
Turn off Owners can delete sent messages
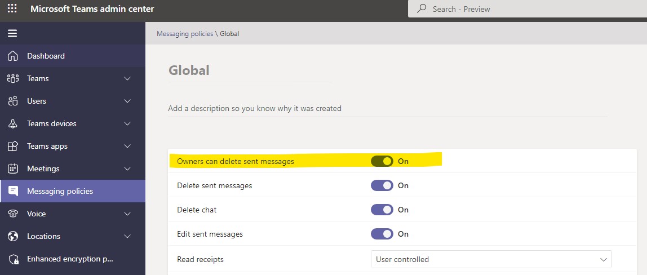(382, 161)
